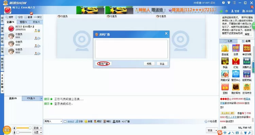Open the 消费风云 app icon

click(247, 61)
